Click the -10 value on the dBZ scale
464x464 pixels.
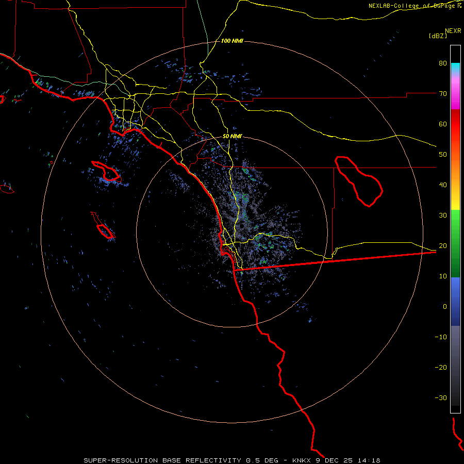point(441,337)
